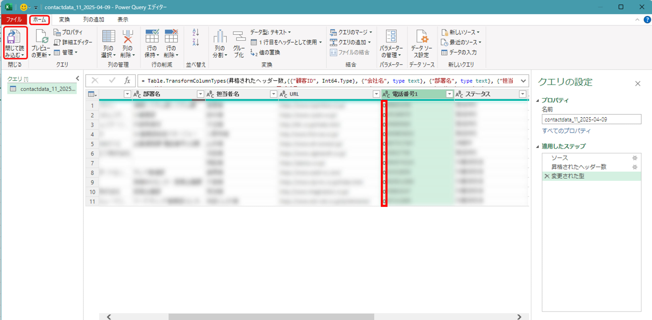
Task: Open the gear settings for 昇格されたヘッダー数 step
Action: (635, 167)
